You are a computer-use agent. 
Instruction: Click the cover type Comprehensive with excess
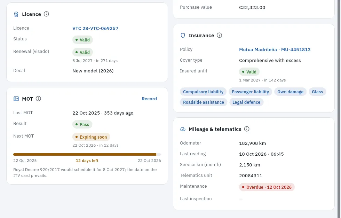click(270, 61)
